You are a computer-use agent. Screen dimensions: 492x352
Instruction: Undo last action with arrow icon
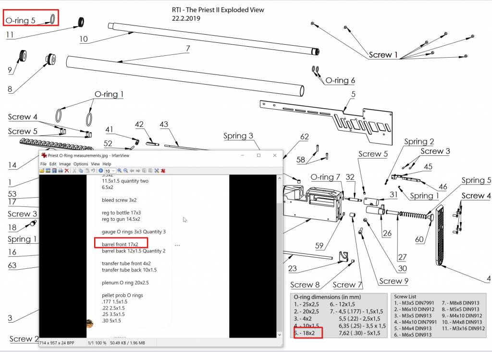(x=93, y=171)
